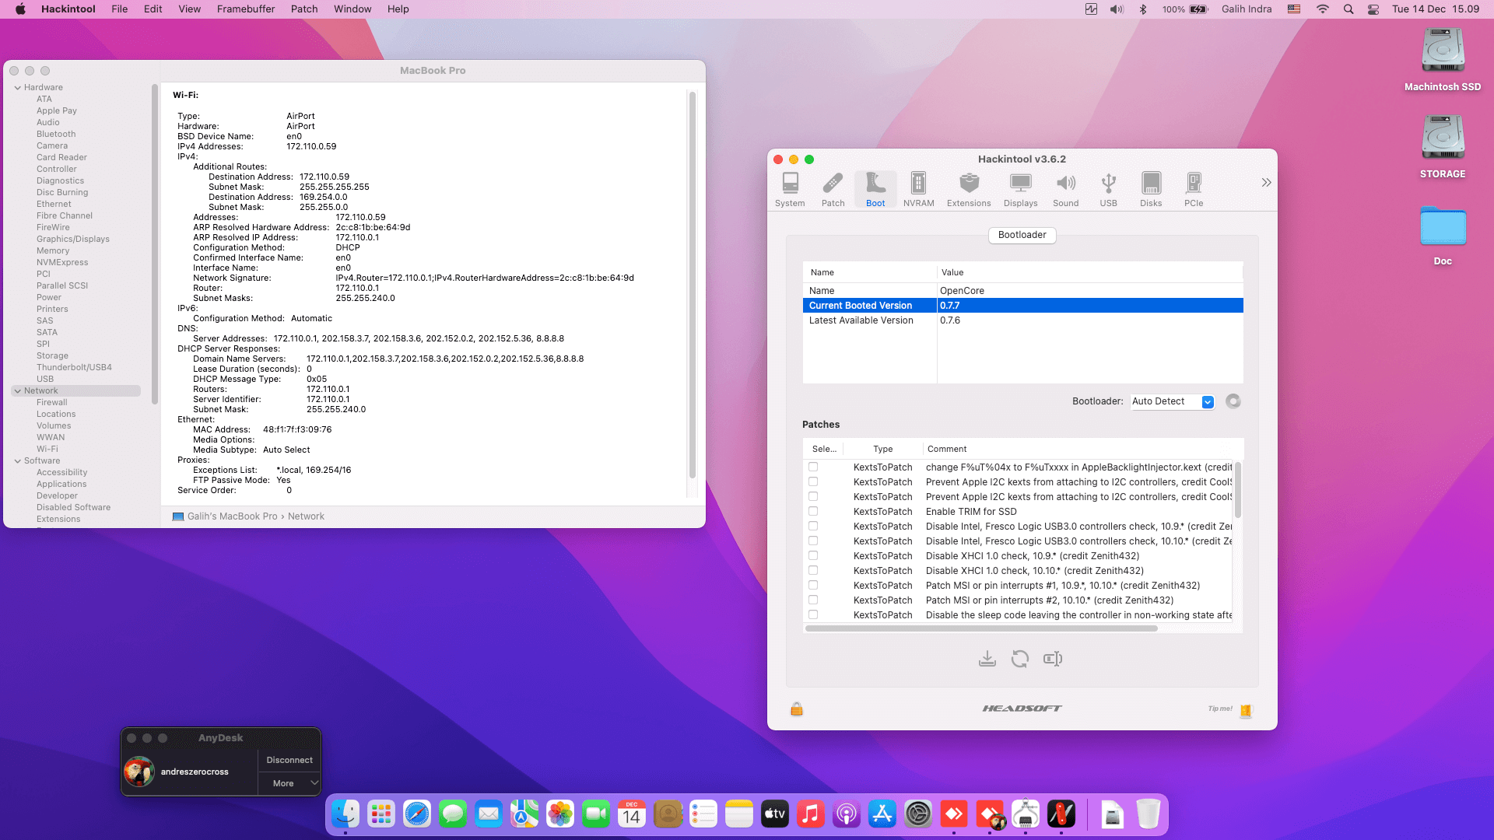Open STORAGE drive on desktop
This screenshot has width=1494, height=840.
tap(1443, 146)
